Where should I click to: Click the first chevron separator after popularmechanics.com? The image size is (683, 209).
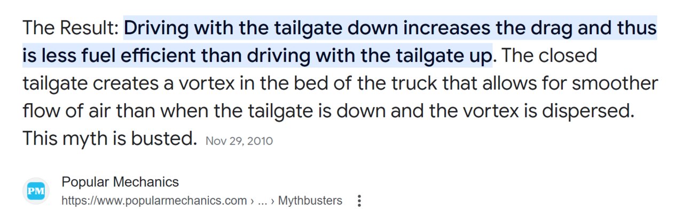point(252,201)
